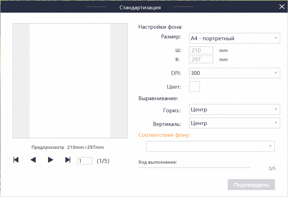The image size is (288, 197).
Task: Click the Подтвердить button
Action: pyautogui.click(x=251, y=184)
